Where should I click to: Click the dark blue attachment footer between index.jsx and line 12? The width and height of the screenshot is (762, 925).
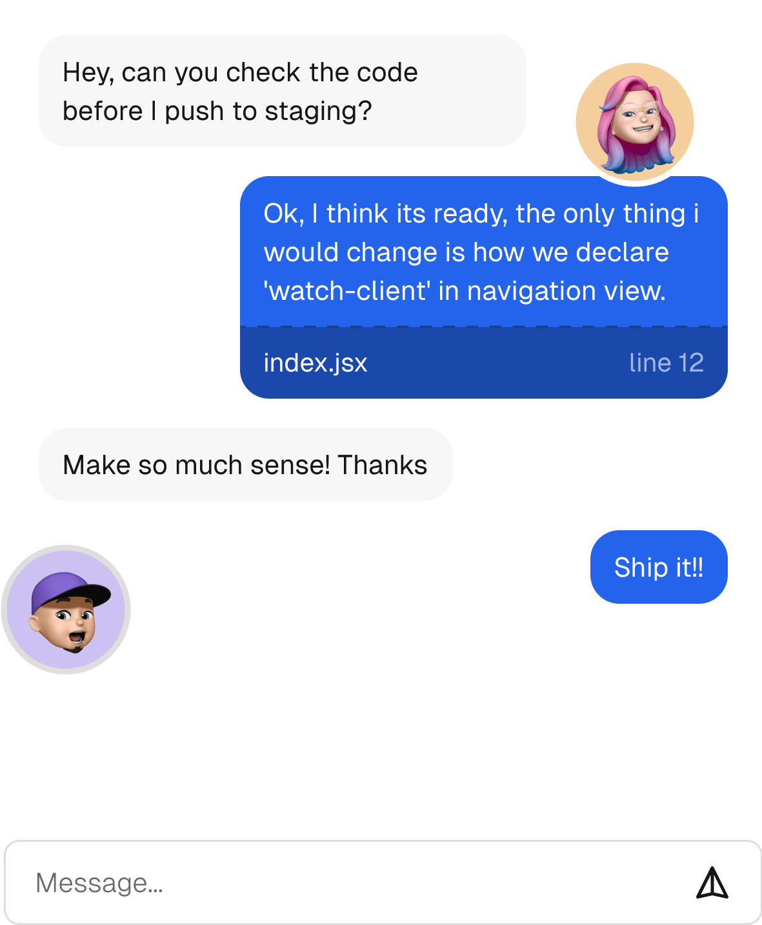pos(497,363)
